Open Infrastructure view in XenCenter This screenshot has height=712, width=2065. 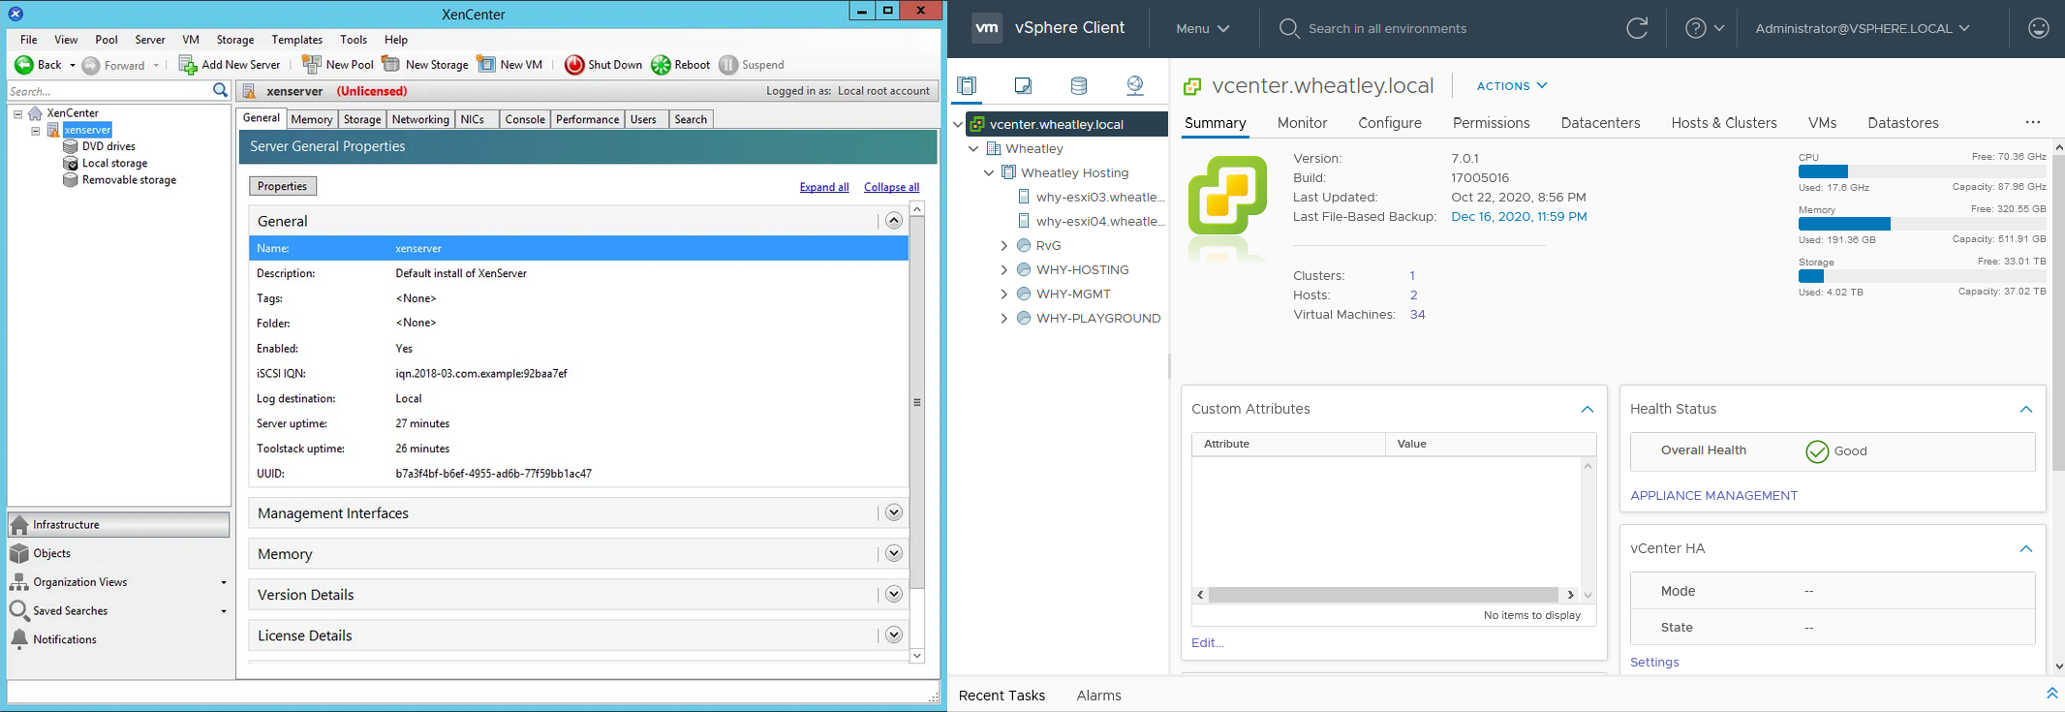(119, 525)
